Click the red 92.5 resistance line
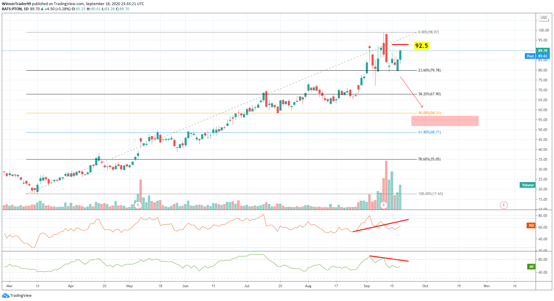Screen dimensions: 554x301 (x=400, y=45)
